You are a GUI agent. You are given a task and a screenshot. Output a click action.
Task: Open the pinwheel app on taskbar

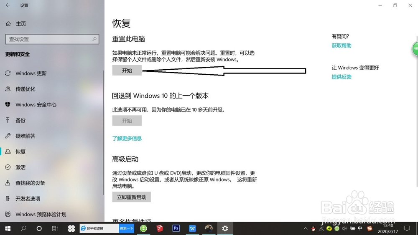(71, 228)
